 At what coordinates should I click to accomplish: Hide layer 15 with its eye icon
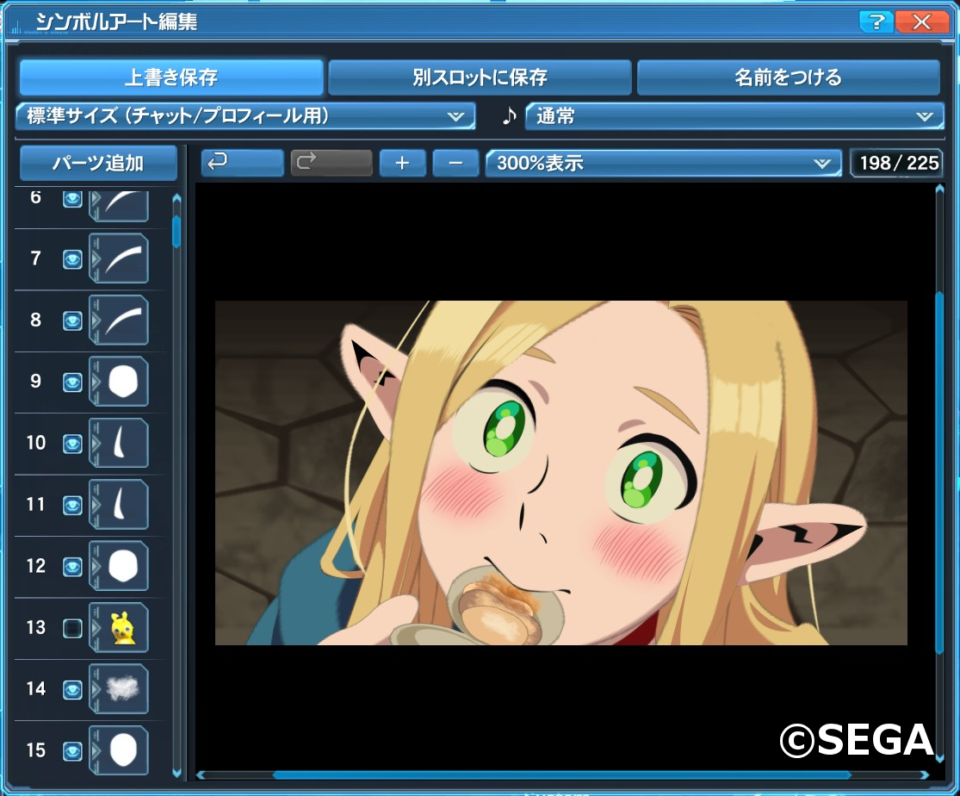[x=72, y=751]
